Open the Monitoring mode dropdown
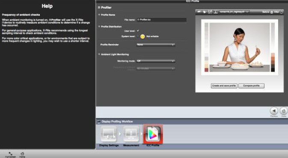 156,61
